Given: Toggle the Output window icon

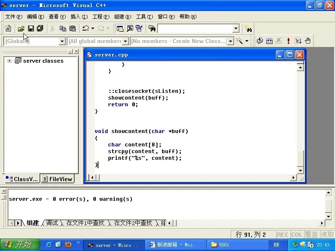Looking at the screenshot, I should [130, 28].
